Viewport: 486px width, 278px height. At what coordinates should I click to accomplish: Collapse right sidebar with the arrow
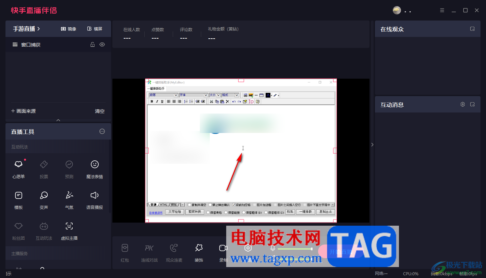[372, 145]
